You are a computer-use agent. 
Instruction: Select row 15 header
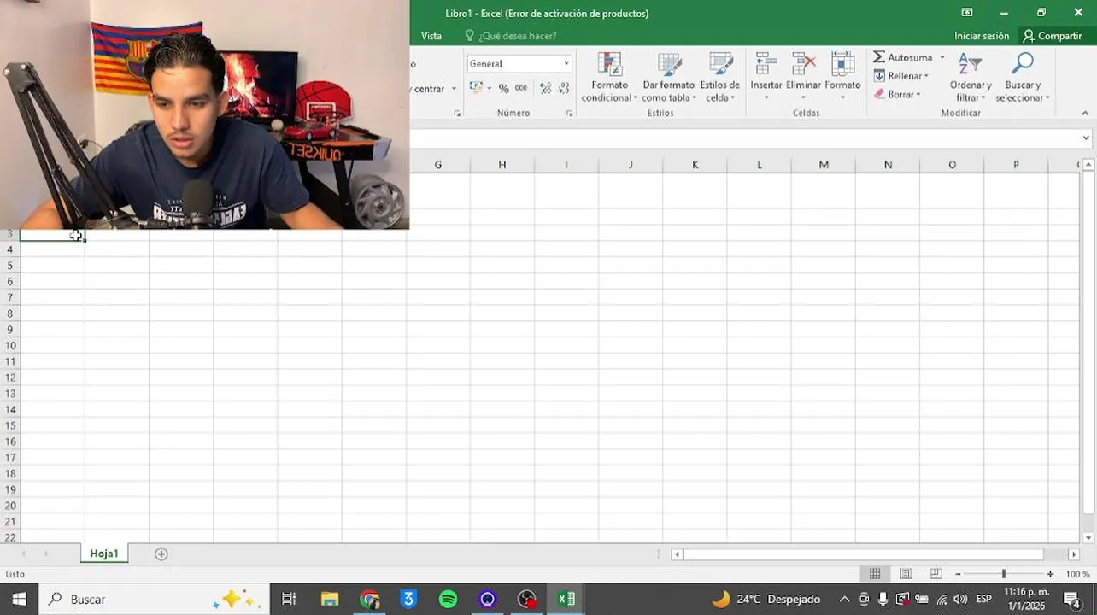pyautogui.click(x=10, y=426)
